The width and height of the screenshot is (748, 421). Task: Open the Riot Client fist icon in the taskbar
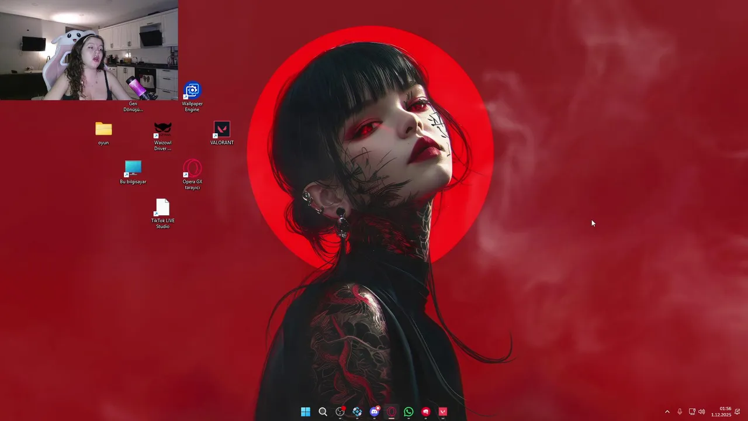pyautogui.click(x=426, y=412)
